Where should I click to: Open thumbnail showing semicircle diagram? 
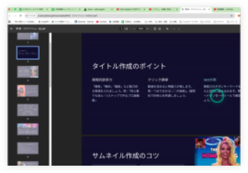28,110
